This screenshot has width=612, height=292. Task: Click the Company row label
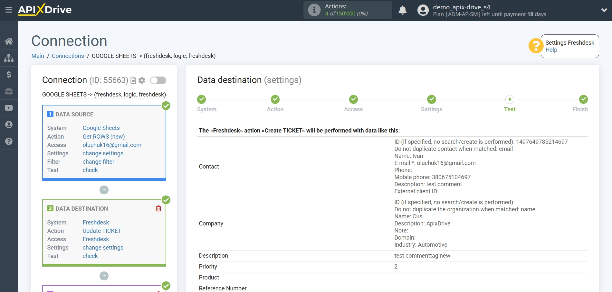[211, 224]
